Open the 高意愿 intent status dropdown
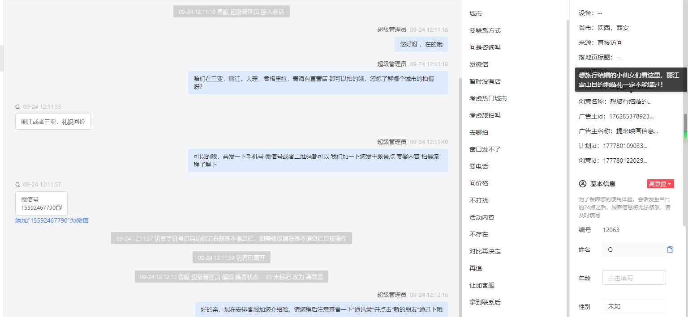Image resolution: width=688 pixels, height=317 pixels. point(660,184)
